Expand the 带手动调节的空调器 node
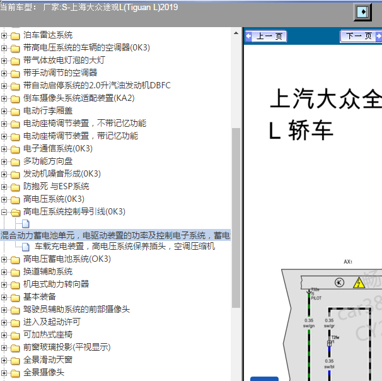Image resolution: width=382 pixels, height=381 pixels. 4,73
